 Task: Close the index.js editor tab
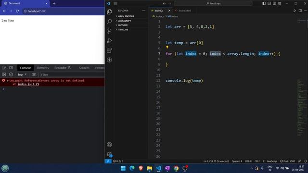tap(169, 11)
